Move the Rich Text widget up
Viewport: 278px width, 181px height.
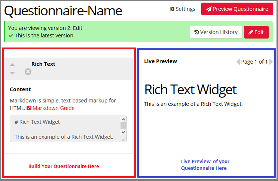coord(12,65)
